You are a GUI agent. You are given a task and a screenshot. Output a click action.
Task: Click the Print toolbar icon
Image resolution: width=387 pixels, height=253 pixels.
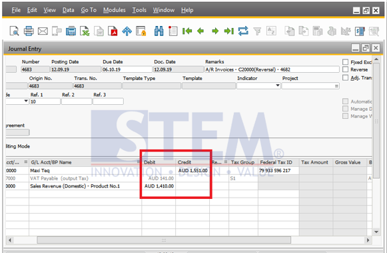(x=29, y=31)
